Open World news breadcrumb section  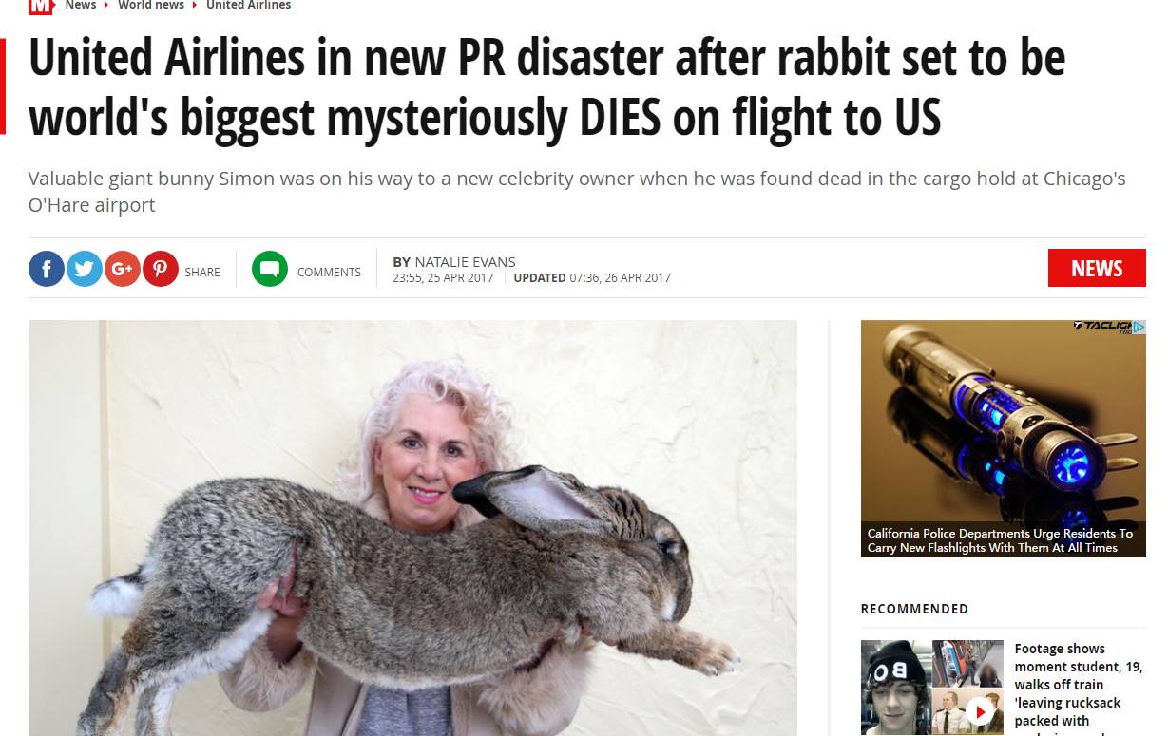[151, 6]
